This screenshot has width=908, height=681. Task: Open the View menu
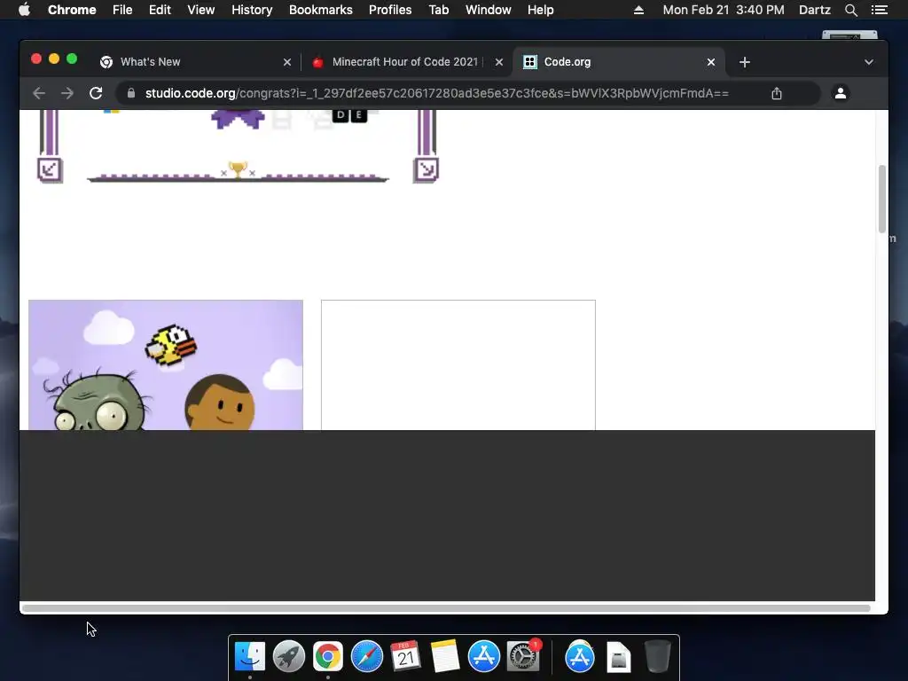[x=201, y=10]
